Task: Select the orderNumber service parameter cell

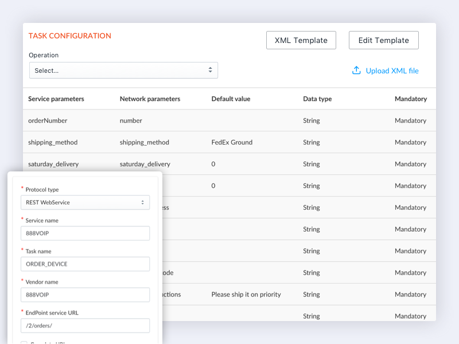Action: (48, 121)
